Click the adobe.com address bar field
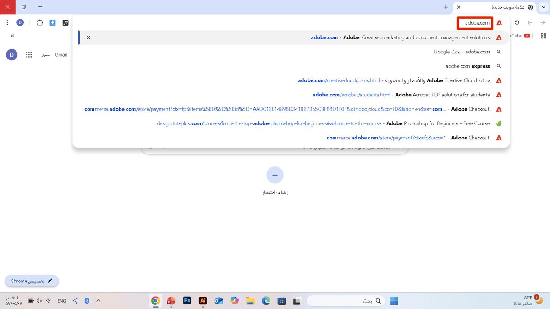The image size is (550, 309). point(475,23)
